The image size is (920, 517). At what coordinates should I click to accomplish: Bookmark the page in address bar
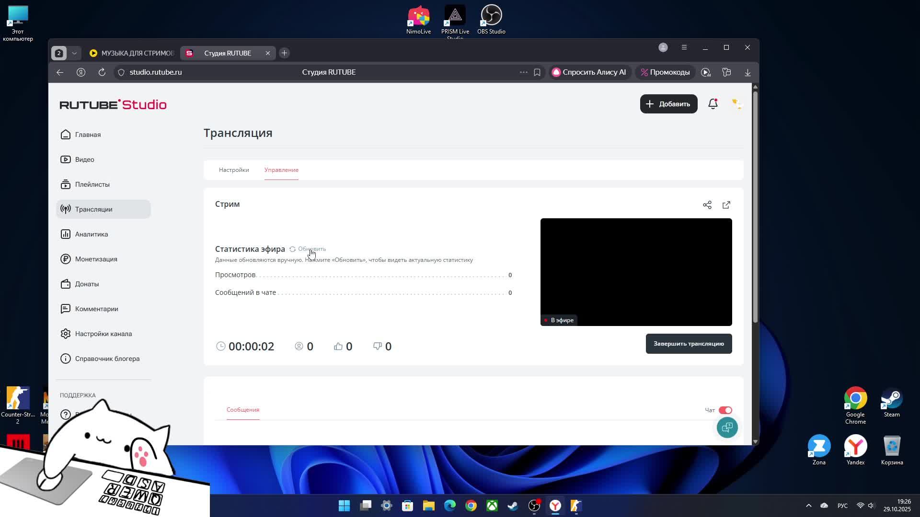[537, 72]
